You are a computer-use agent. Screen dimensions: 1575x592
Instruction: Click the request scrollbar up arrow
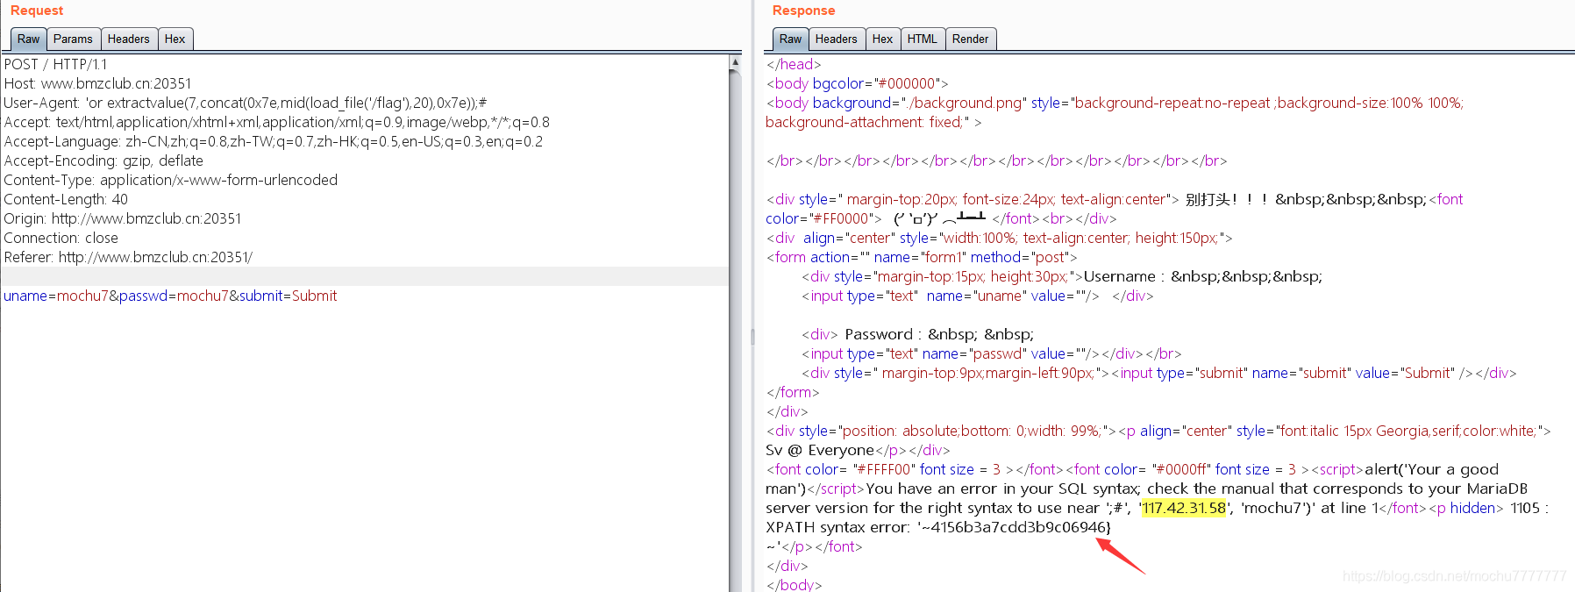coord(735,62)
